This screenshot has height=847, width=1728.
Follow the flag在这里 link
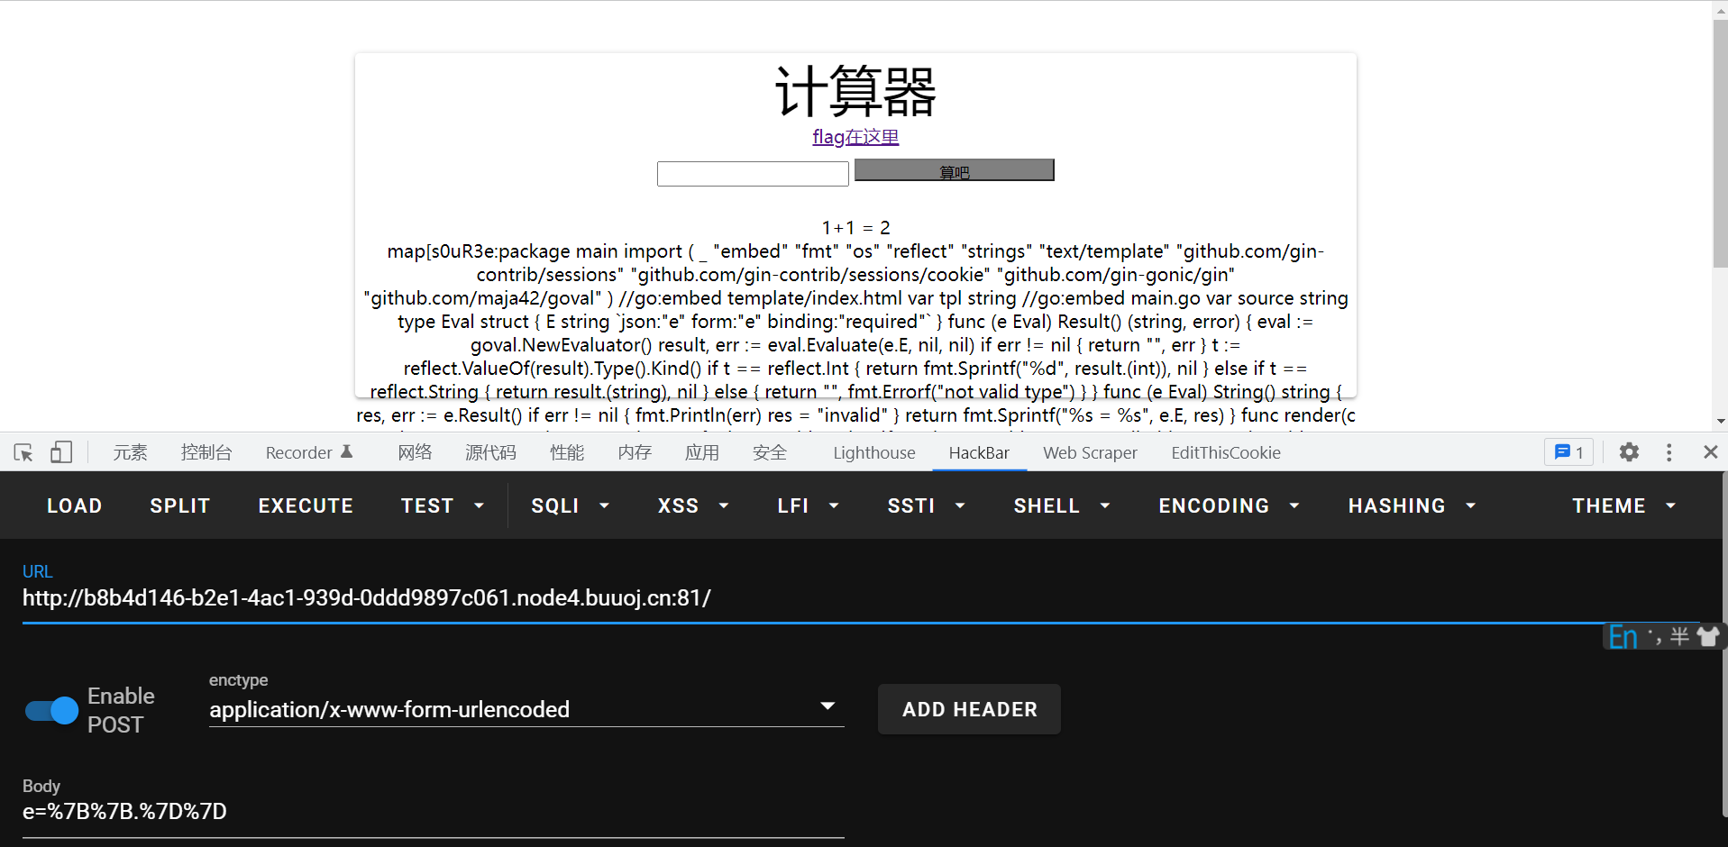[x=855, y=137]
